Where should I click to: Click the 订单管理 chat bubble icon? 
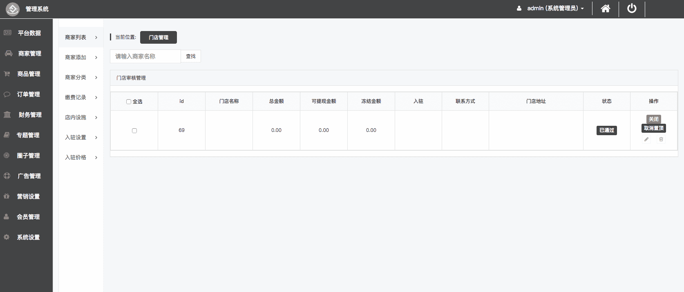coord(7,94)
